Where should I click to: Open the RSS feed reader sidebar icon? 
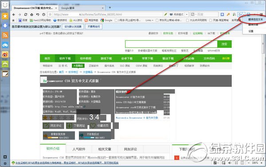(x=5, y=35)
